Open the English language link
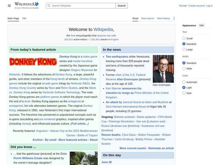This screenshot has width=221, height=165. pos(115,40)
